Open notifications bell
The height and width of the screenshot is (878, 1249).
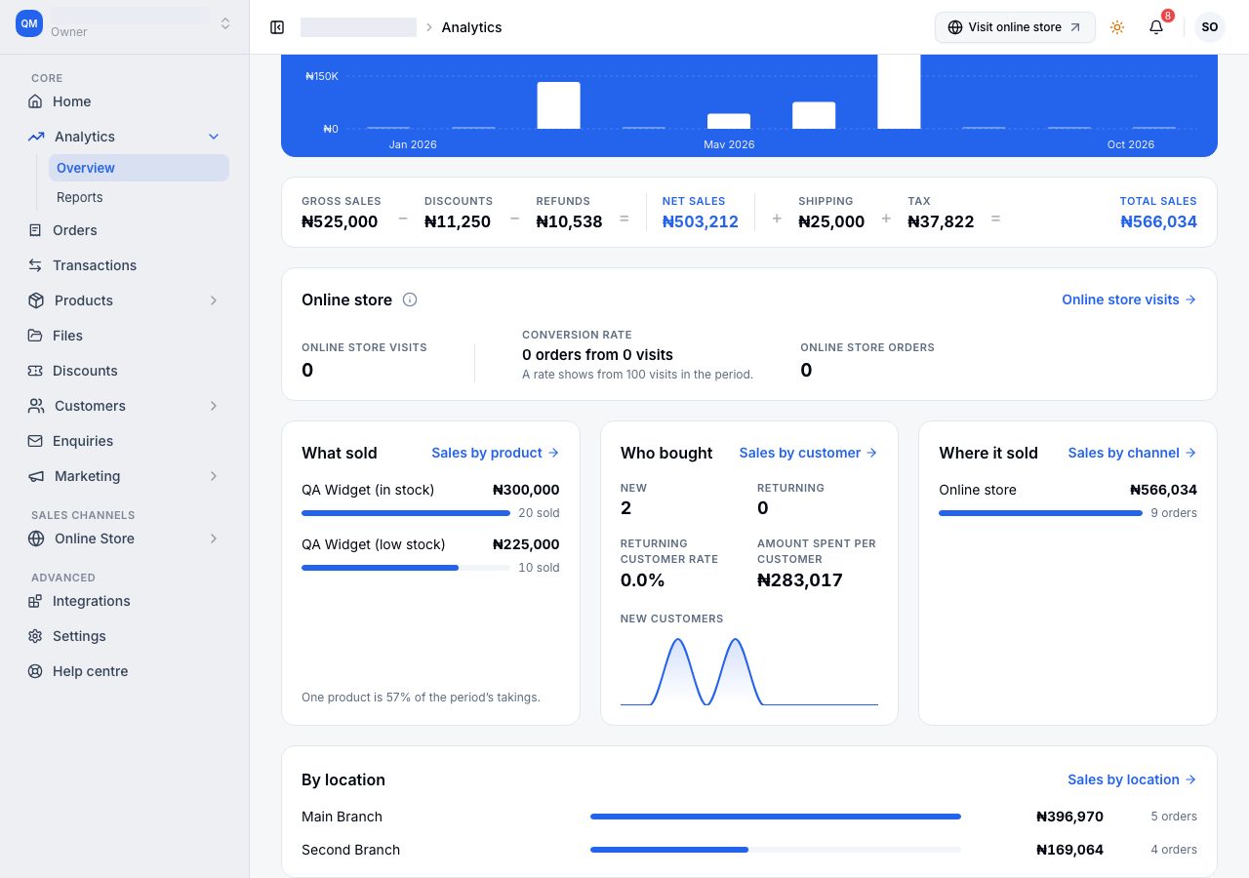(1156, 27)
